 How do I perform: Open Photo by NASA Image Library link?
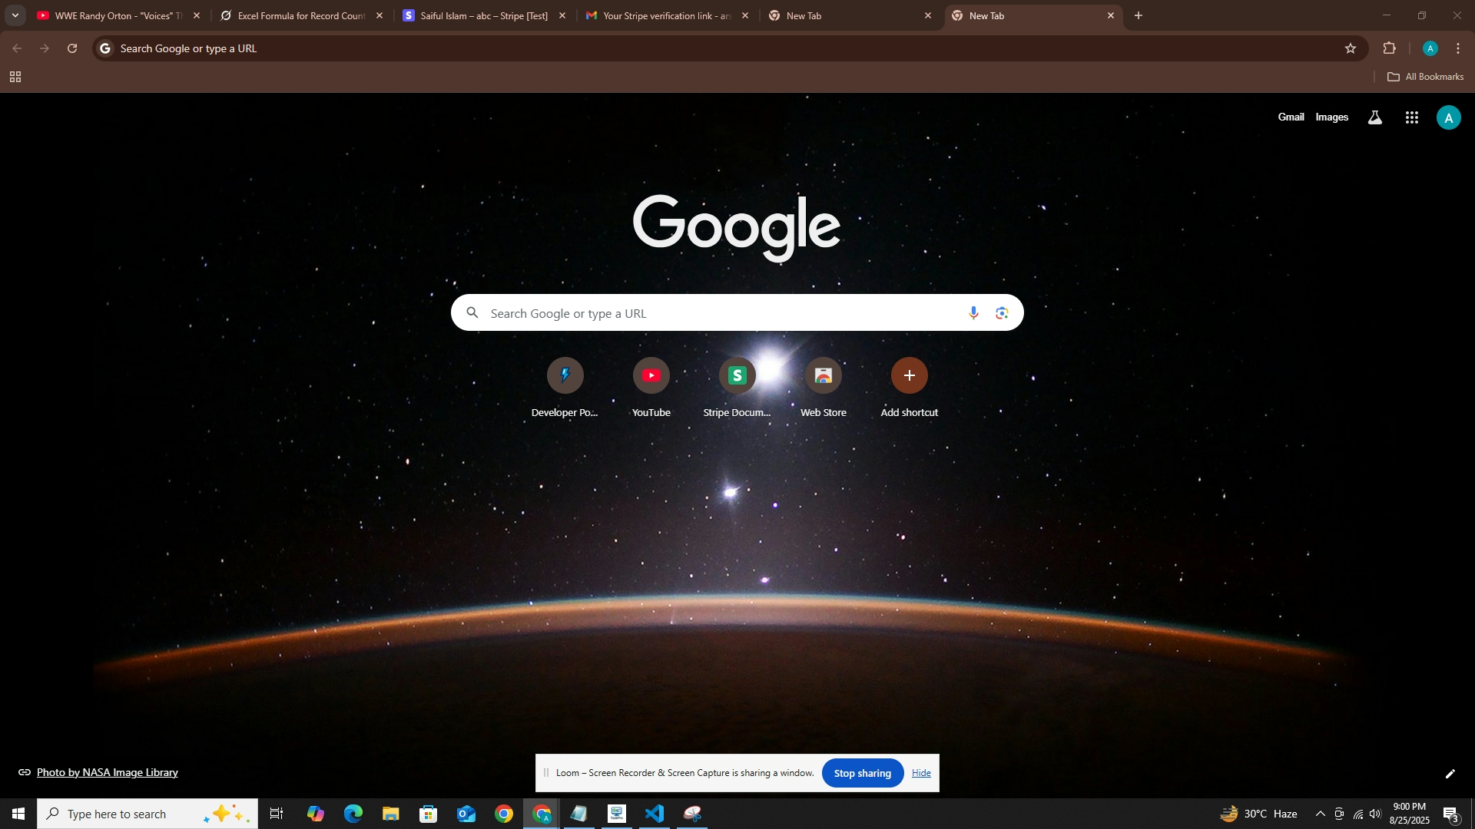coord(107,772)
